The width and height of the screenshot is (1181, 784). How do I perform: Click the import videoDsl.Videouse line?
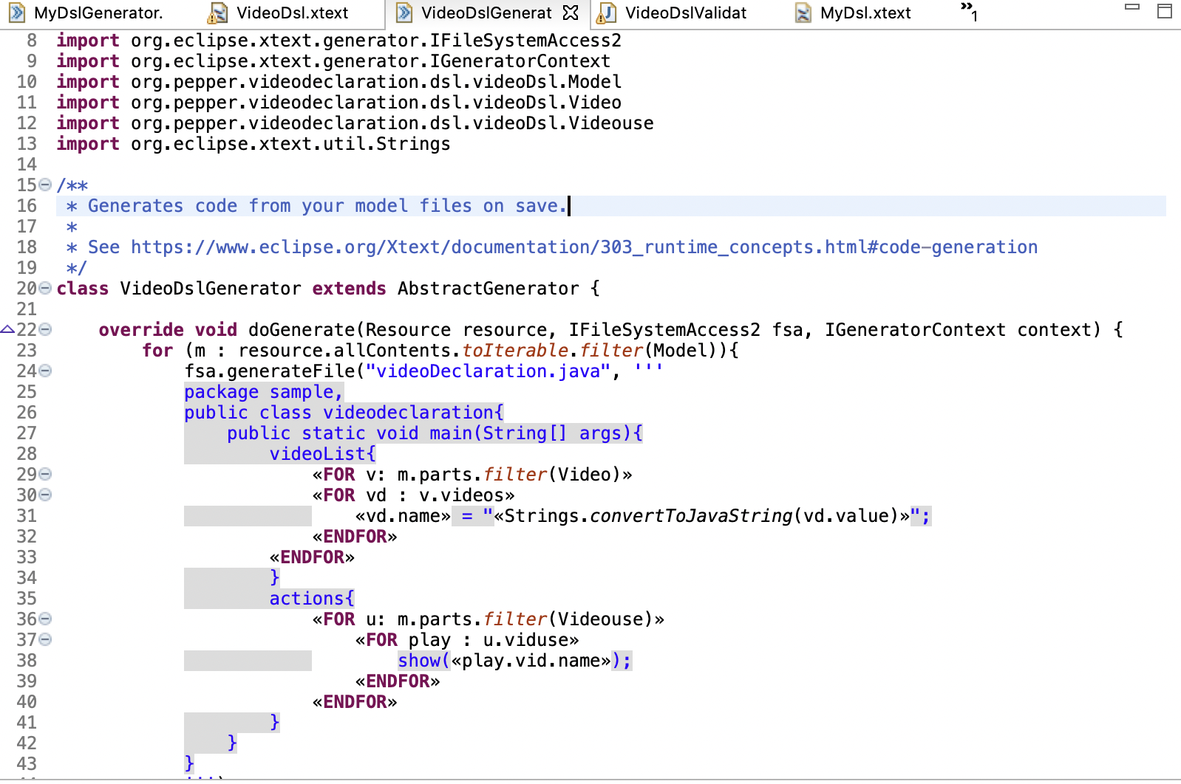coord(355,123)
